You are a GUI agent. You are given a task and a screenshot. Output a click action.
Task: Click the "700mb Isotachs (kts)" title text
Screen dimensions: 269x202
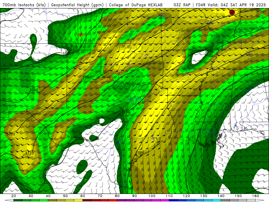pyautogui.click(x=24, y=5)
